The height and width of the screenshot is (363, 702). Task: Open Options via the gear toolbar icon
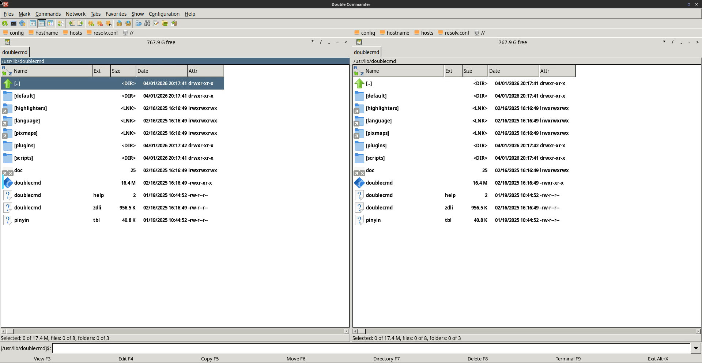point(22,23)
